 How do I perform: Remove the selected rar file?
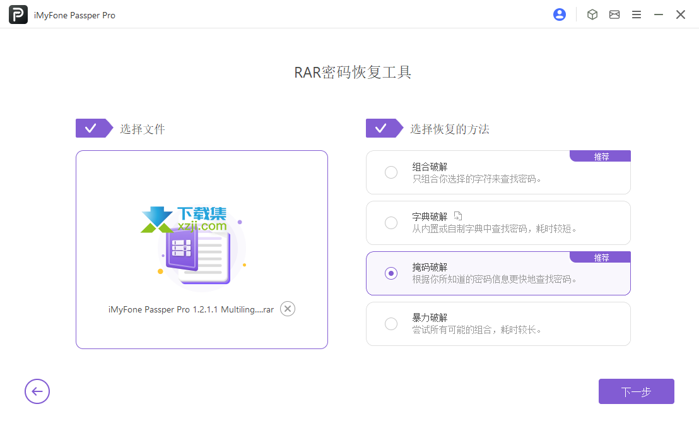pos(288,309)
